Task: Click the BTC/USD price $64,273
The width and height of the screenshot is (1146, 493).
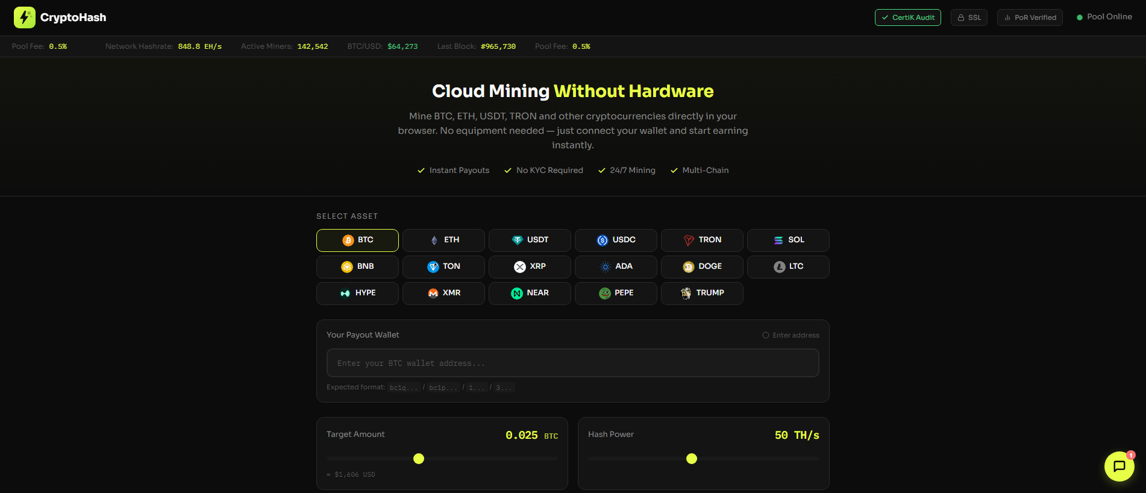Action: [x=402, y=46]
